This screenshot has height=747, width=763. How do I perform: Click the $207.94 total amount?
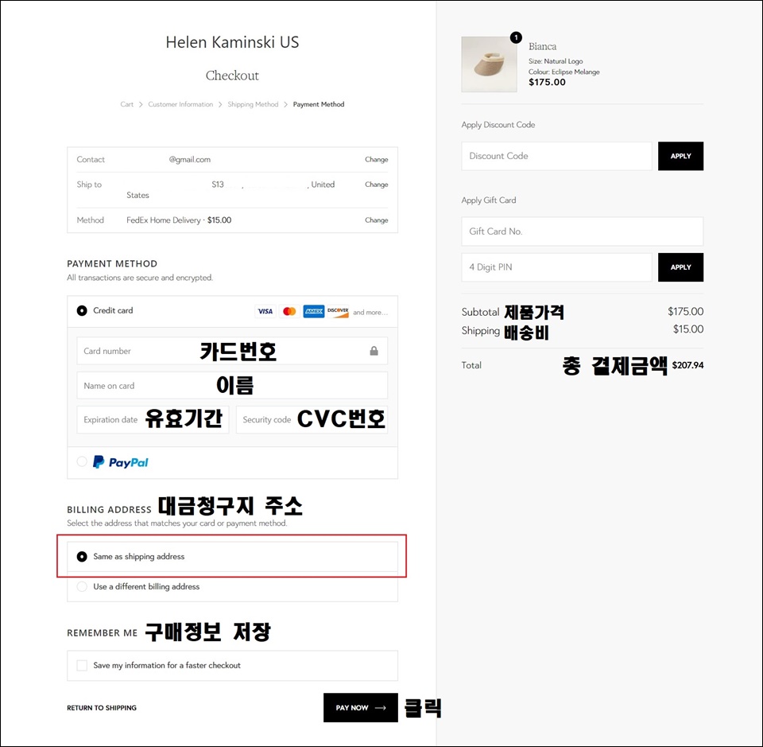point(687,365)
